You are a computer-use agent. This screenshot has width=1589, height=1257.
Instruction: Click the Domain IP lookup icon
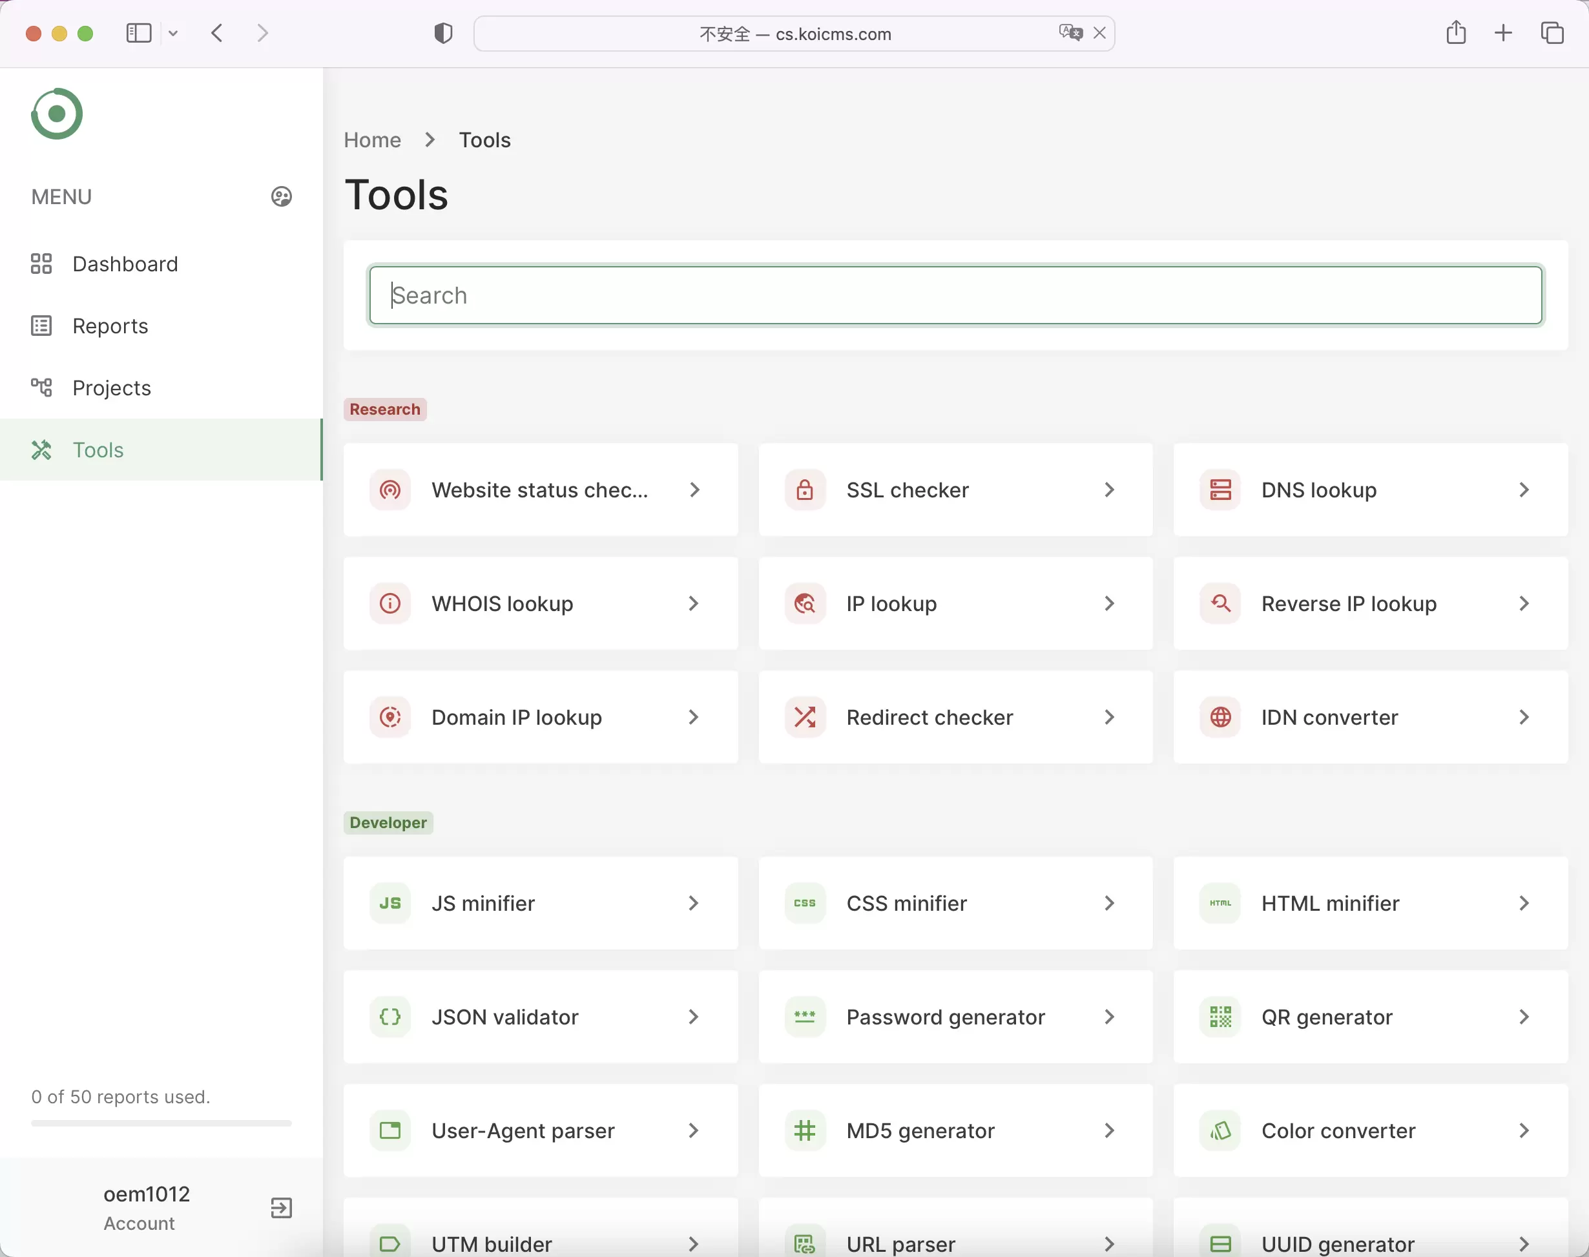point(390,717)
